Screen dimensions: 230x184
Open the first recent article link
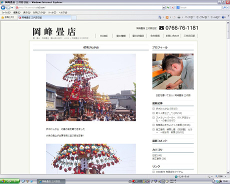pyautogui.click(x=166, y=108)
